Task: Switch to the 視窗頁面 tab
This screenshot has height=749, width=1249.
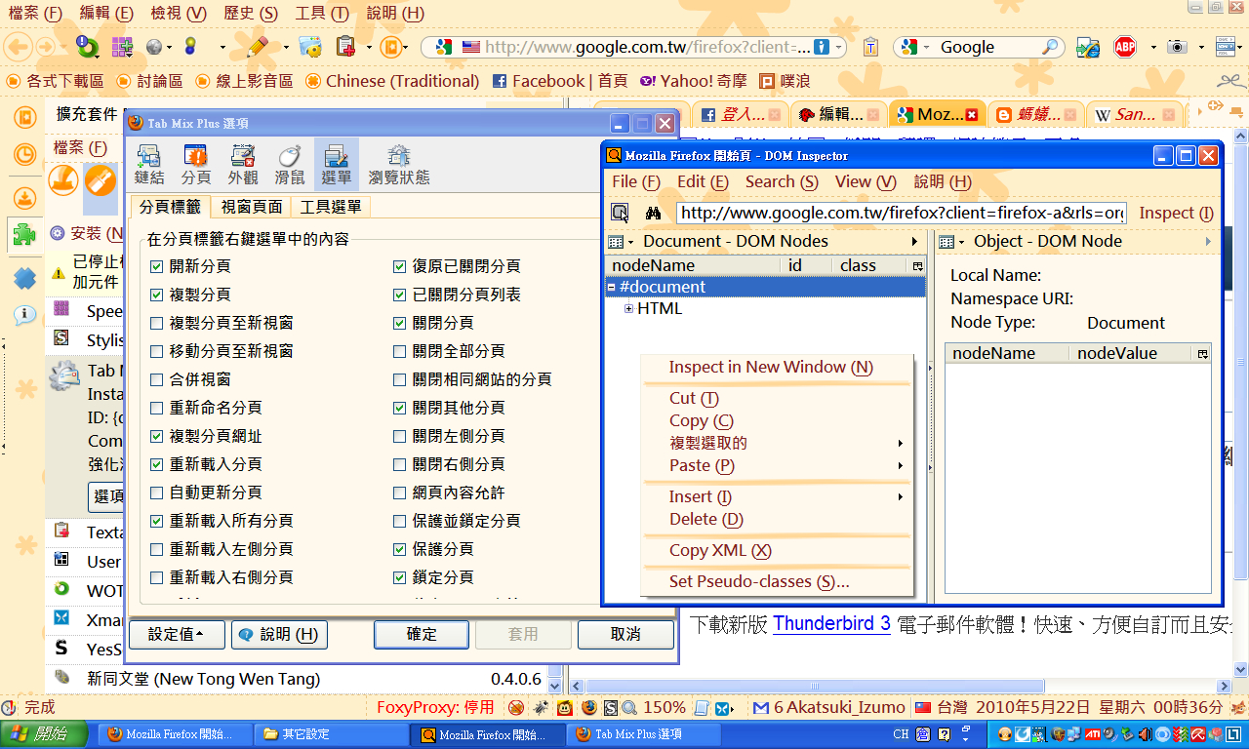Action: tap(252, 207)
